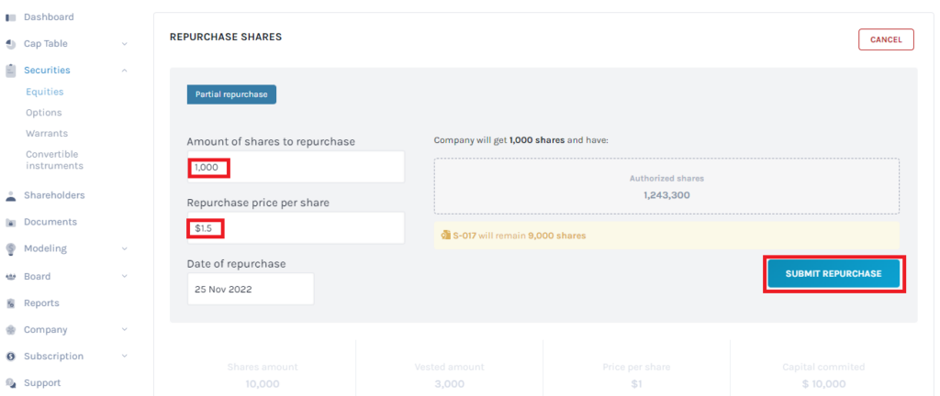Click the S-017 certificate icon
This screenshot has height=396, width=940.
445,236
